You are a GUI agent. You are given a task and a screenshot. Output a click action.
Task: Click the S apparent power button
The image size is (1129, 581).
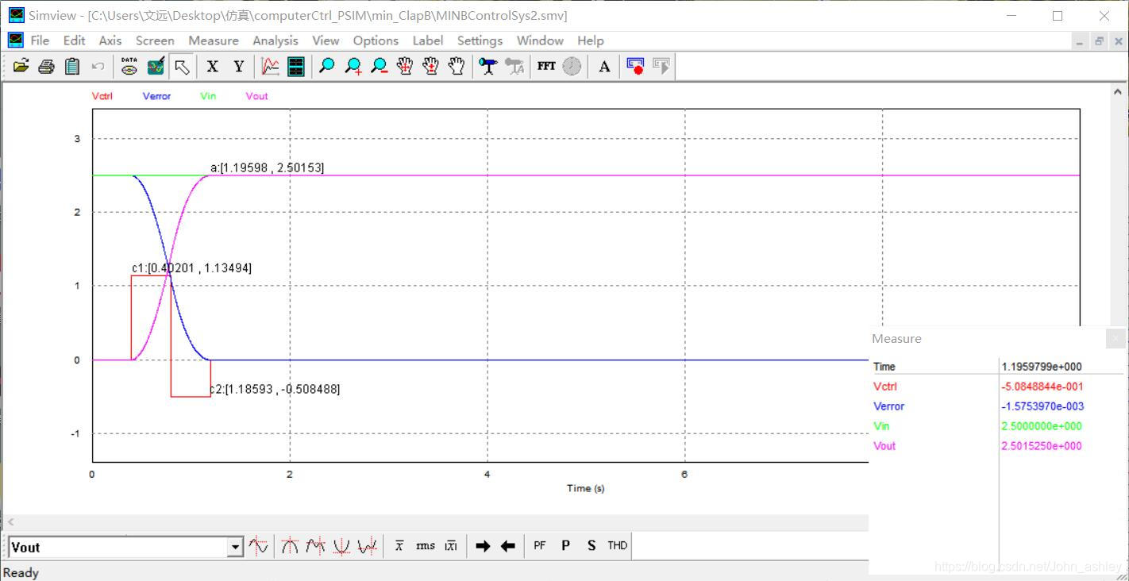point(591,546)
